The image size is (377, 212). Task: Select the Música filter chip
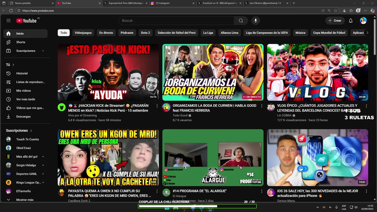300,33
